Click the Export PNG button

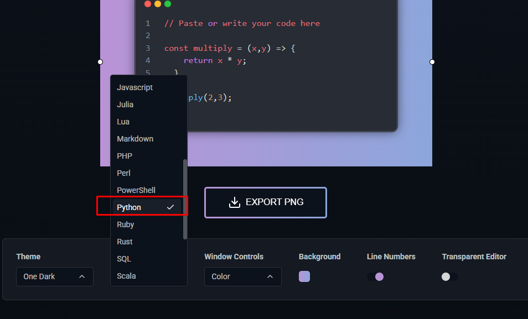[266, 202]
